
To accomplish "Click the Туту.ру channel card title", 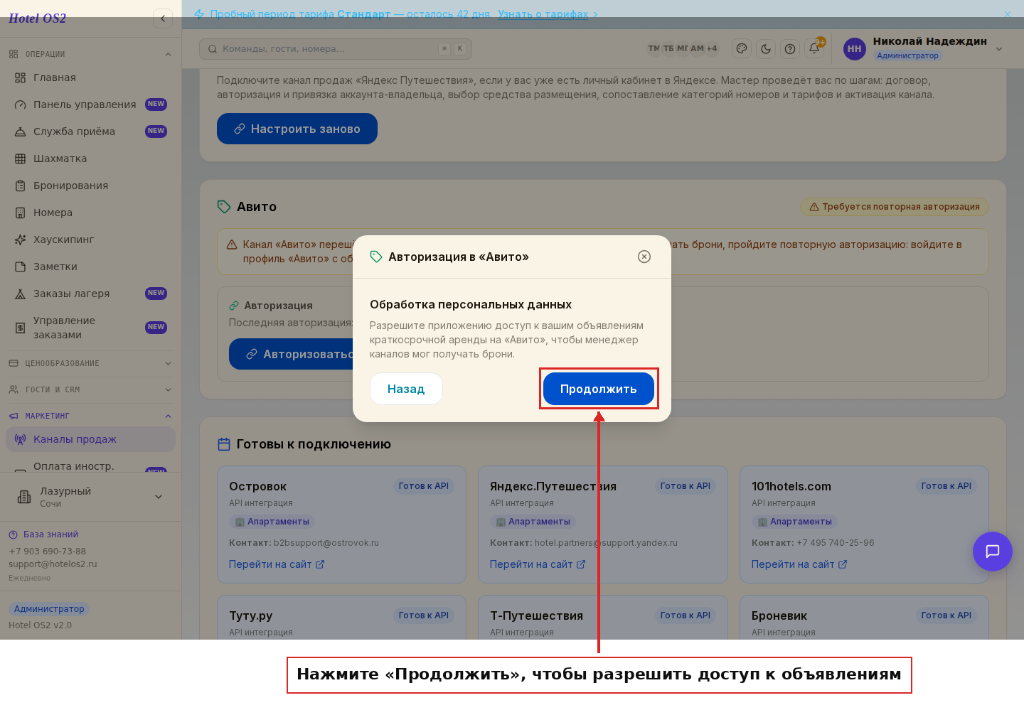I will [x=250, y=616].
